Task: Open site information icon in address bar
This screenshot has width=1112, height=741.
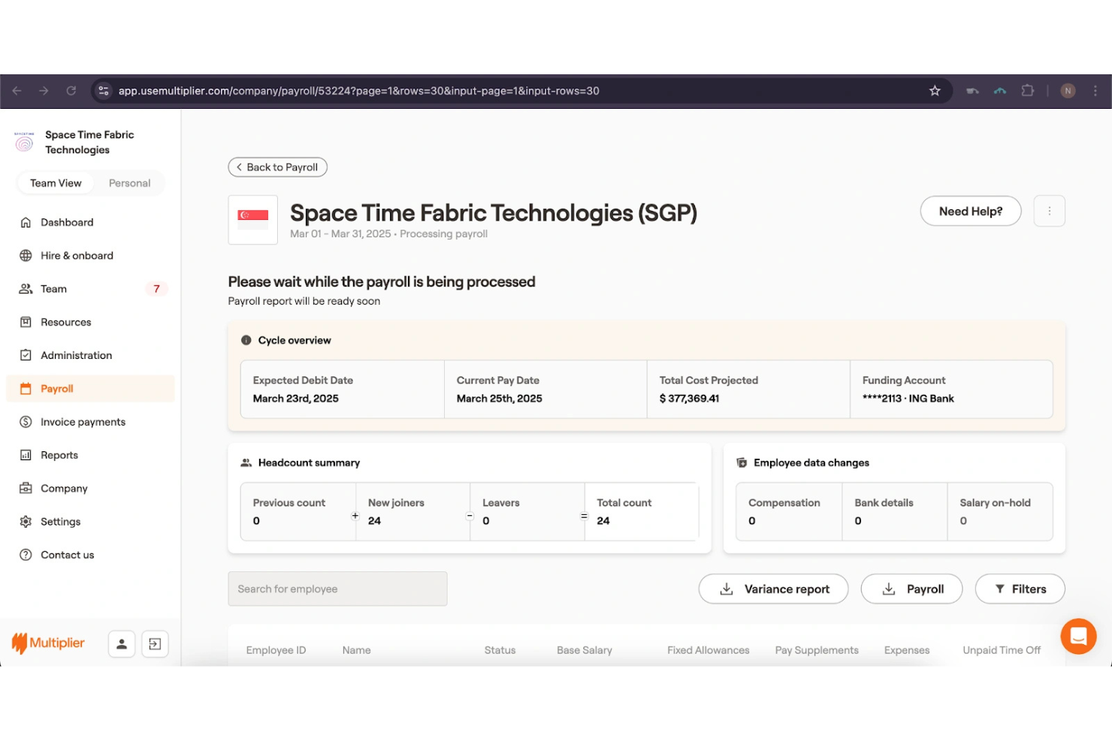Action: 104,91
